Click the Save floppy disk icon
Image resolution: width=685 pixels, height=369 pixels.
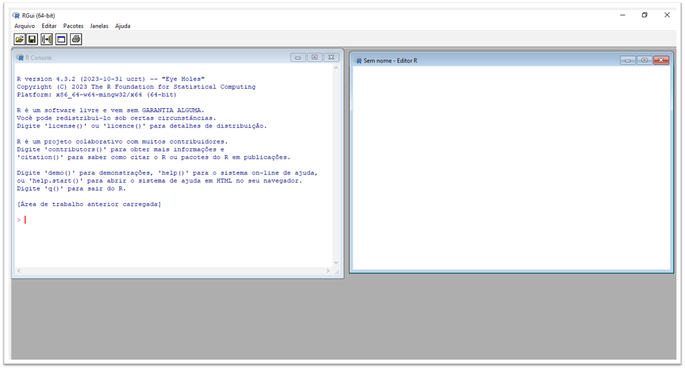click(32, 39)
